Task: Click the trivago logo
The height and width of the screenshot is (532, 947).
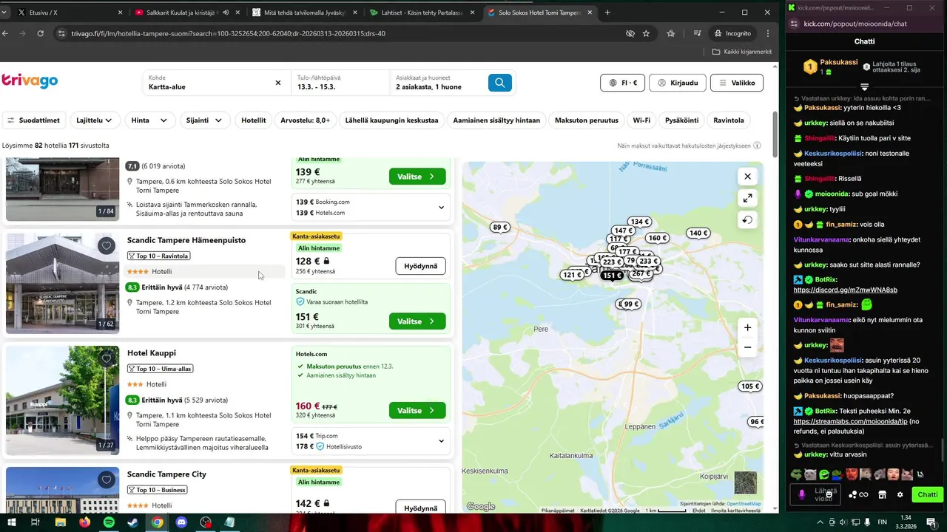Action: [30, 81]
